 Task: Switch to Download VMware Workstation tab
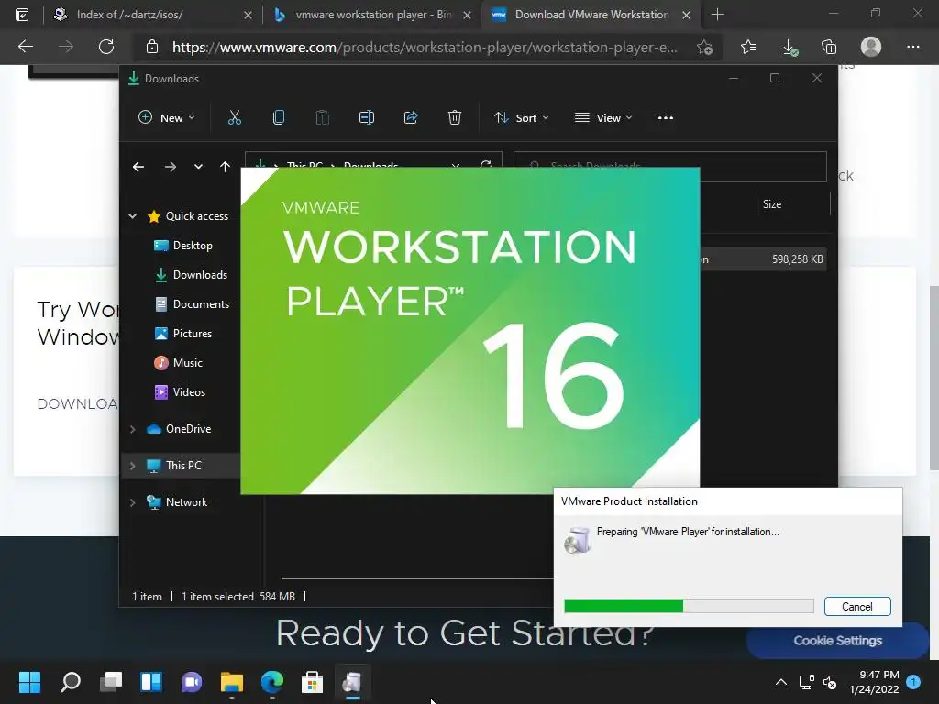(591, 15)
